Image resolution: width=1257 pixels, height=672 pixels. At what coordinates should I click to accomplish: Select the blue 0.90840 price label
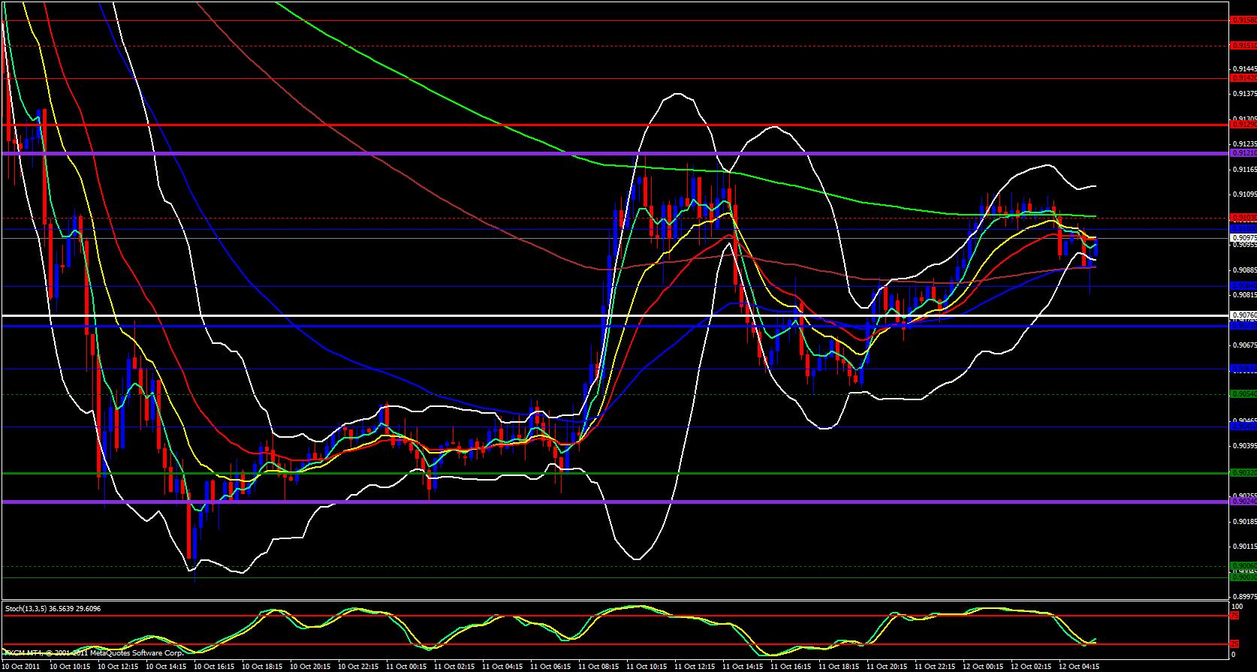(x=1243, y=286)
